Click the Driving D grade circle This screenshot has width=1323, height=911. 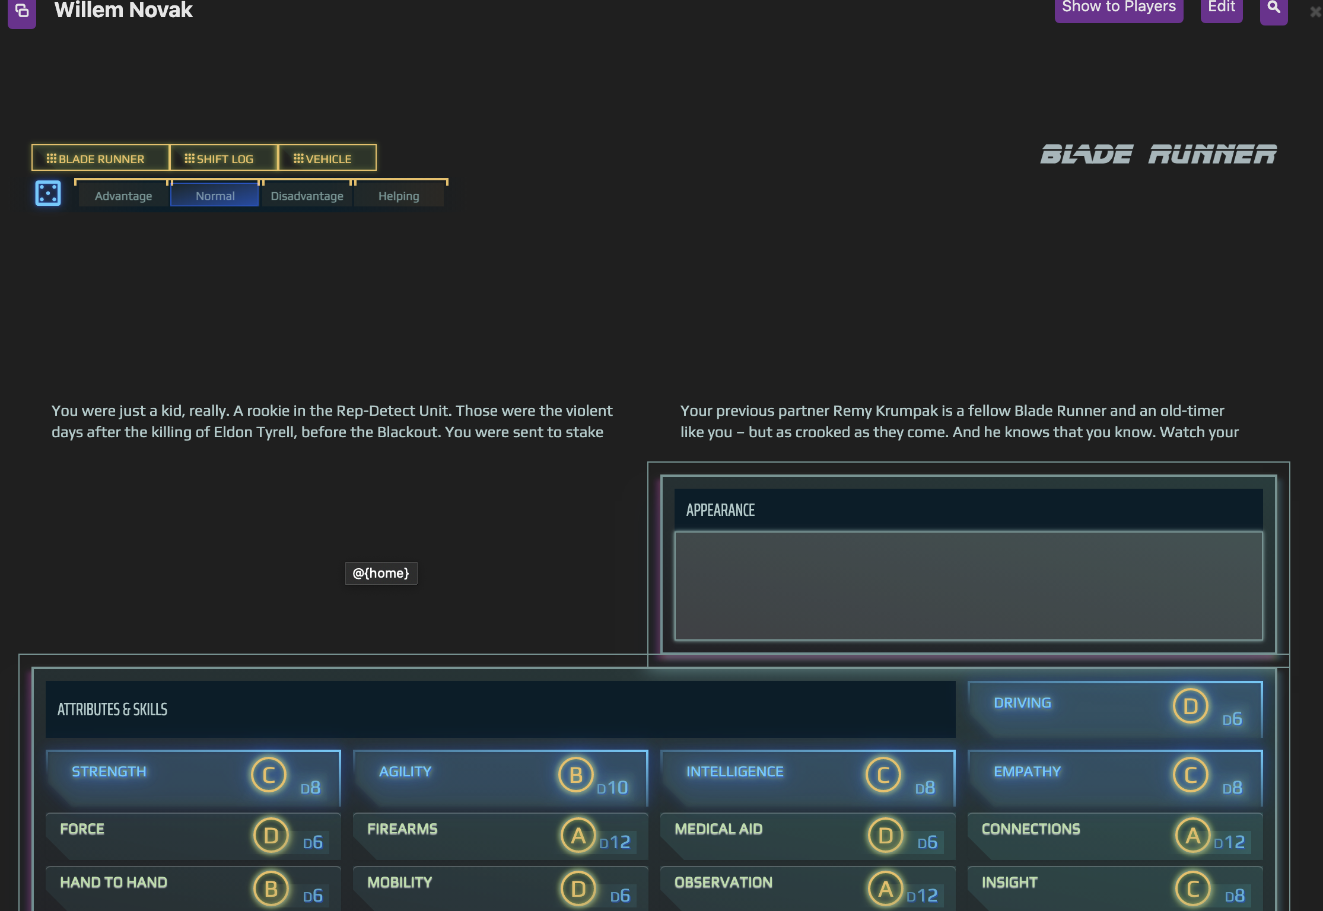point(1191,706)
